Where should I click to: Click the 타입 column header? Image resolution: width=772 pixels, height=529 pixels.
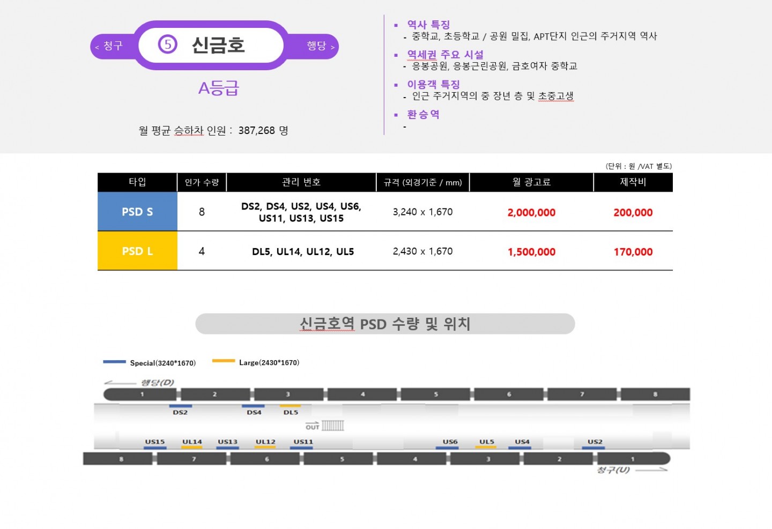click(x=137, y=182)
